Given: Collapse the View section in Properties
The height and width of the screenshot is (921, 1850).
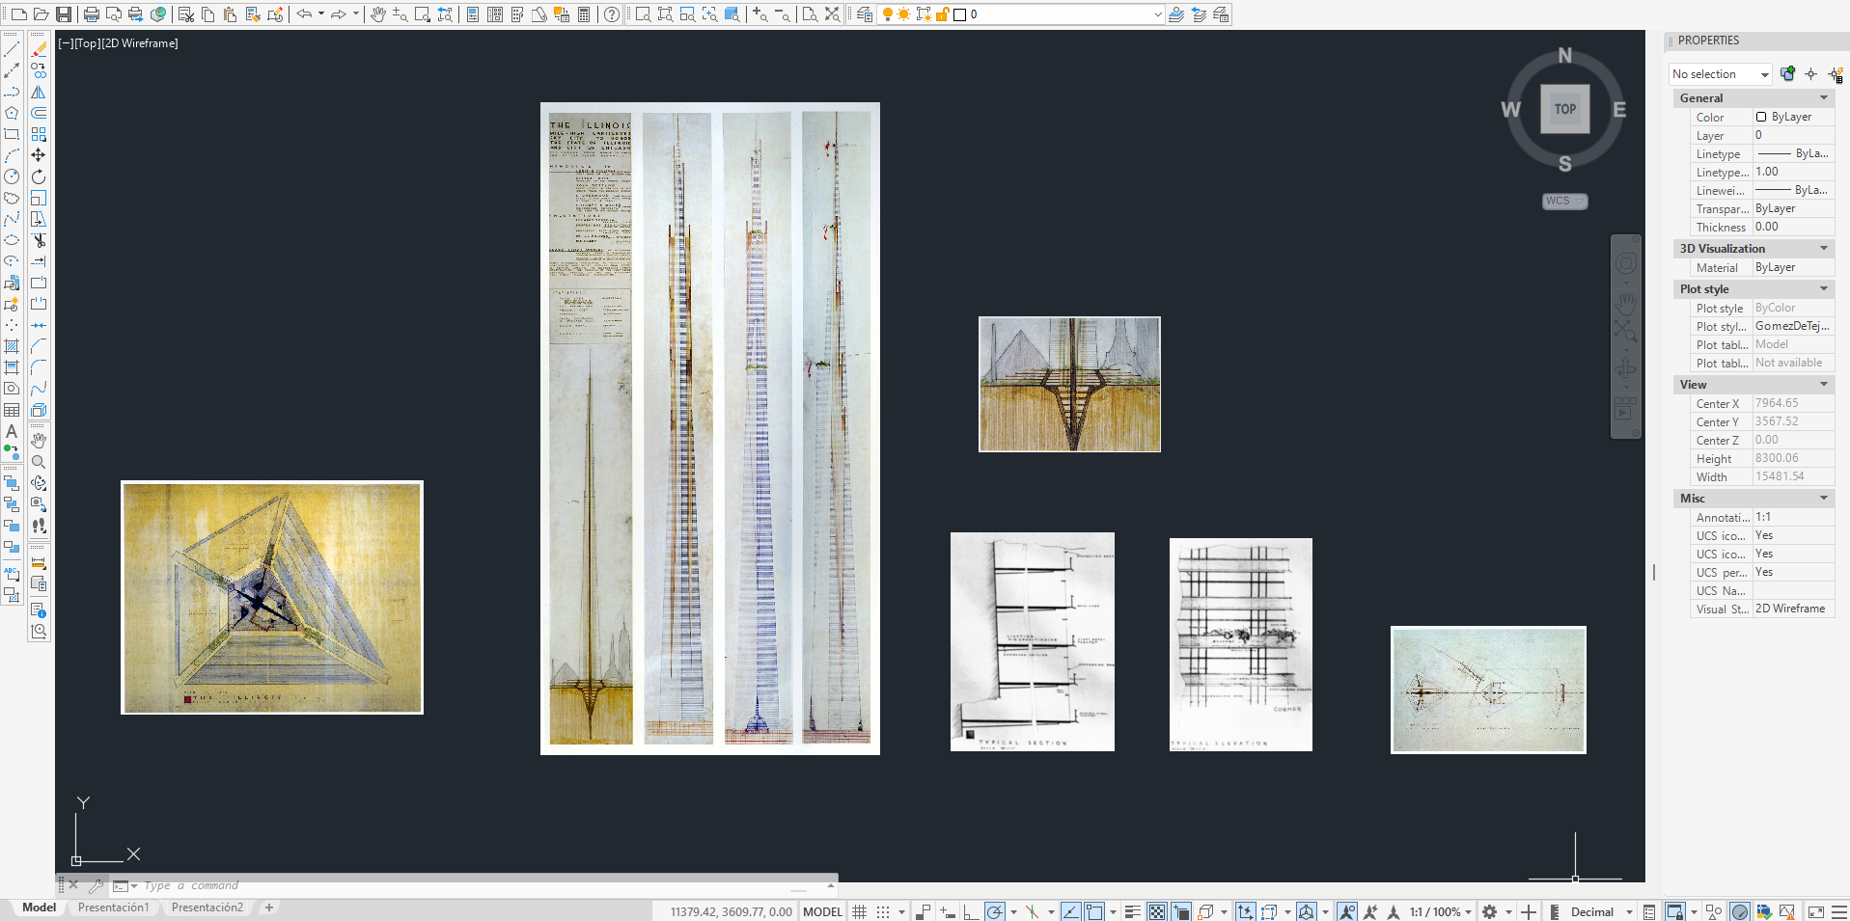Looking at the screenshot, I should coord(1824,384).
